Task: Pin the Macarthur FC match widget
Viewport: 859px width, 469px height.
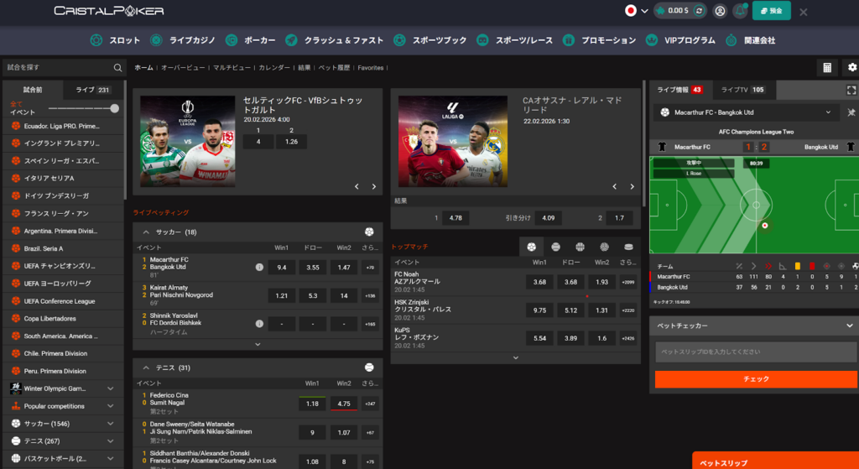Action: click(851, 112)
